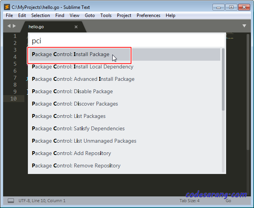This screenshot has width=254, height=208.
Task: Open the Find menu
Action: 60,15
